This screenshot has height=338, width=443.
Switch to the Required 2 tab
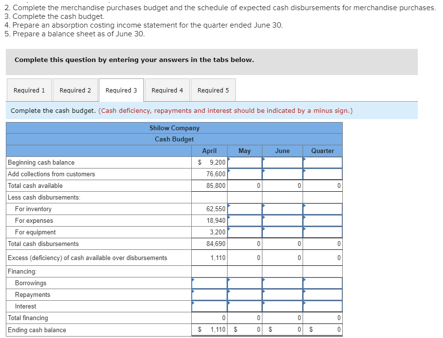pyautogui.click(x=75, y=90)
